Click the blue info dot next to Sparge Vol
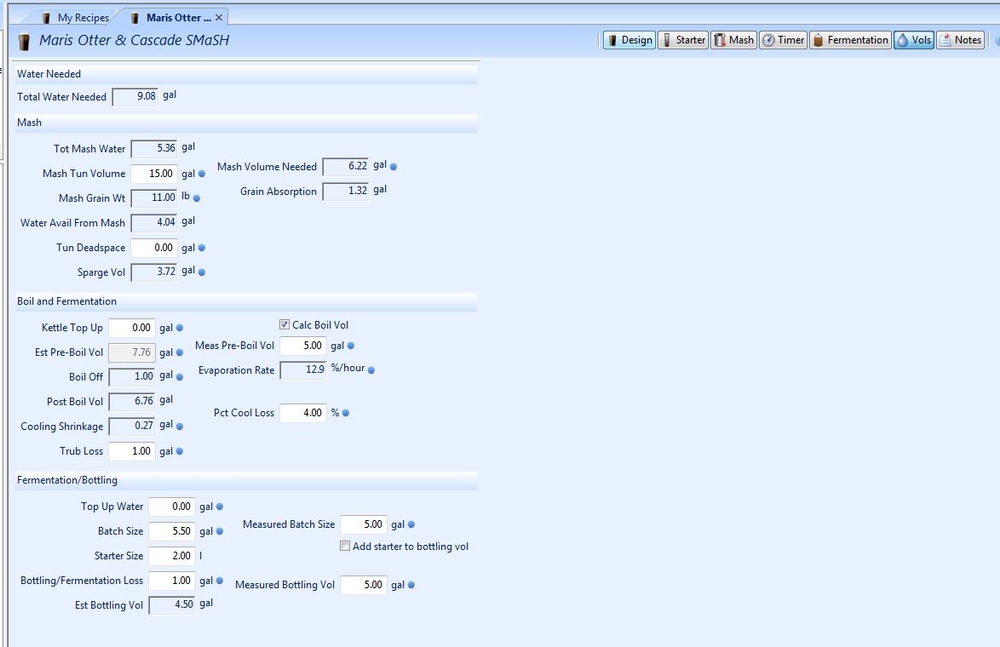The image size is (1000, 647). [x=202, y=272]
